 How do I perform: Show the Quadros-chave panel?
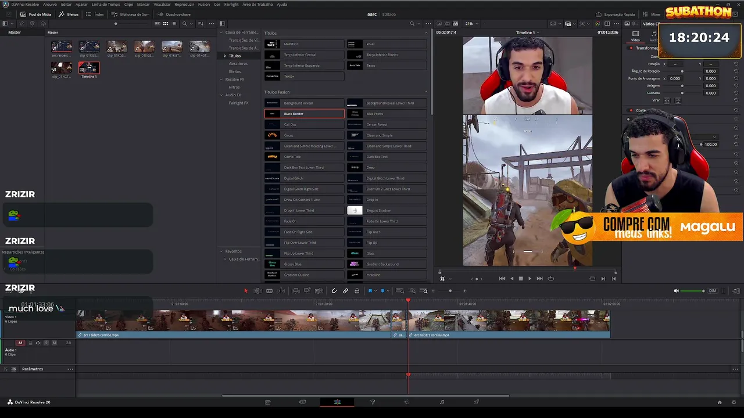pyautogui.click(x=174, y=15)
